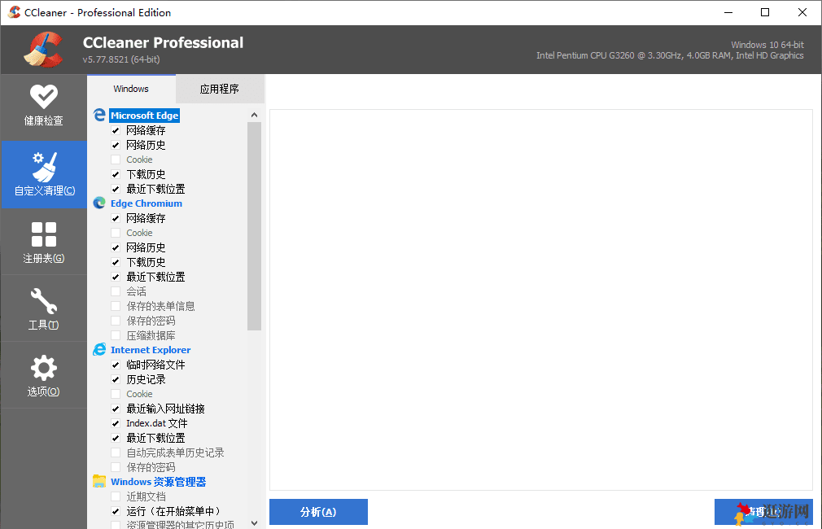Click the Windows 资源管理器 folder icon
The height and width of the screenshot is (529, 822).
pos(99,482)
